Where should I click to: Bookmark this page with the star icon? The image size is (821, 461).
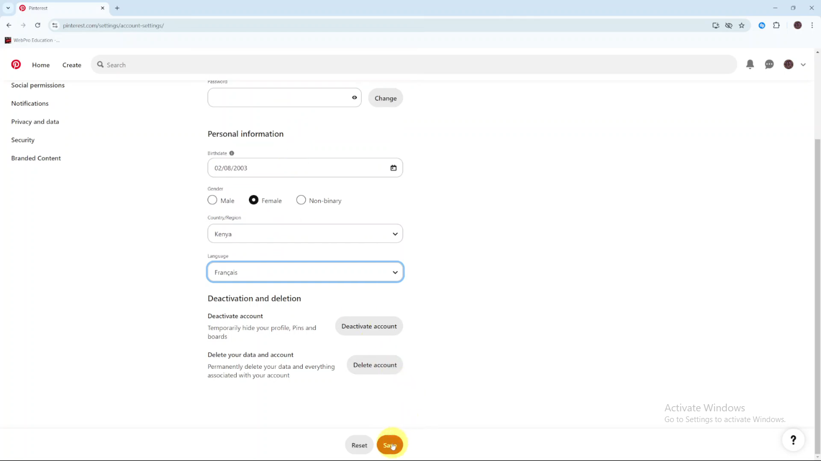point(741,25)
